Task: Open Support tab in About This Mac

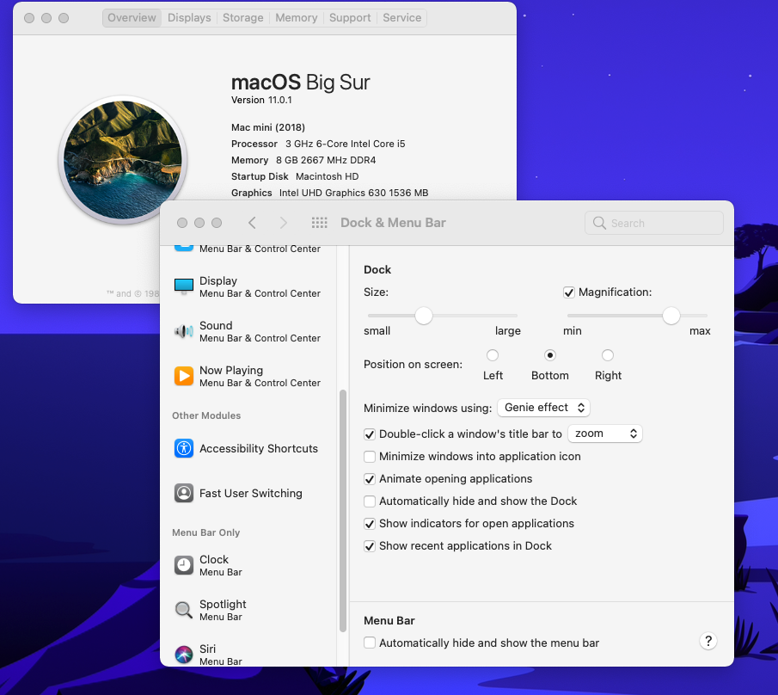Action: point(350,18)
